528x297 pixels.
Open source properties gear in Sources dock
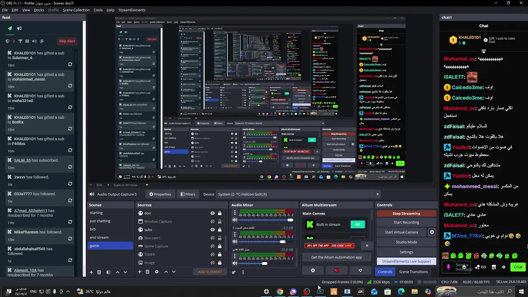[156, 272]
